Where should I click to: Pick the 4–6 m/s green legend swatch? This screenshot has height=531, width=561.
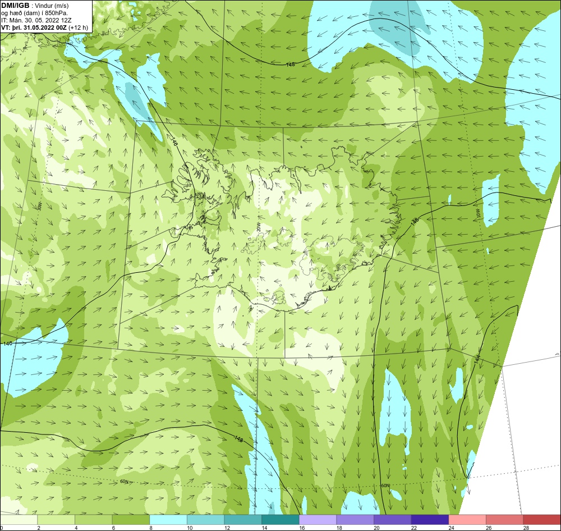point(93,520)
